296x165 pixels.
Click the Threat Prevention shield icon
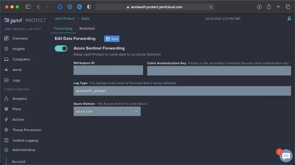coord(6,130)
